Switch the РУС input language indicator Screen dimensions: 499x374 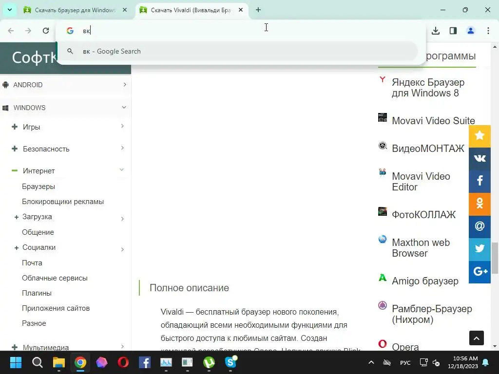pyautogui.click(x=405, y=362)
